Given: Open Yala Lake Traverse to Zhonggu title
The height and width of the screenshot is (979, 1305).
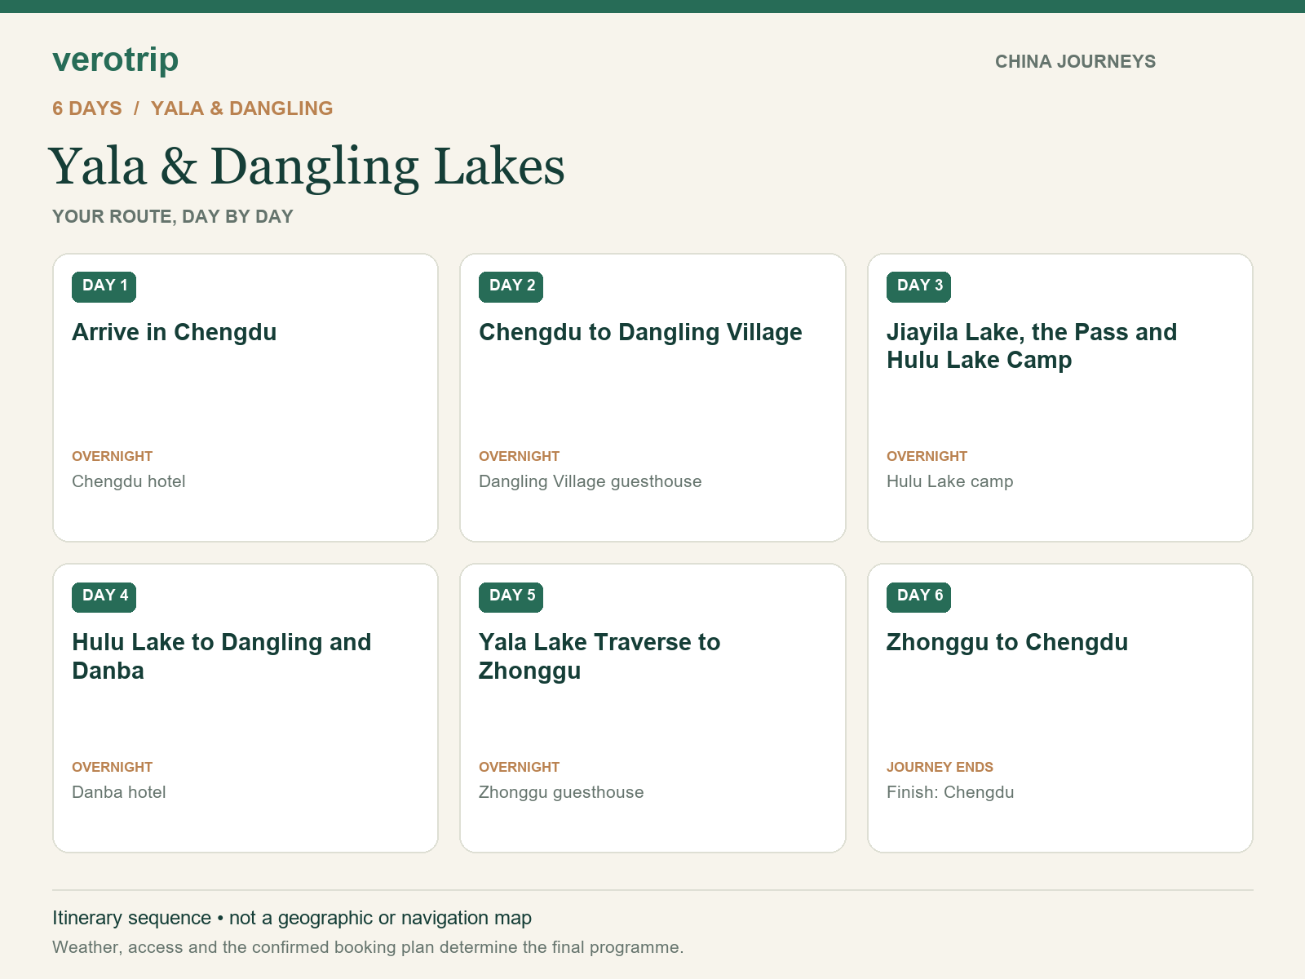Looking at the screenshot, I should click(x=599, y=657).
